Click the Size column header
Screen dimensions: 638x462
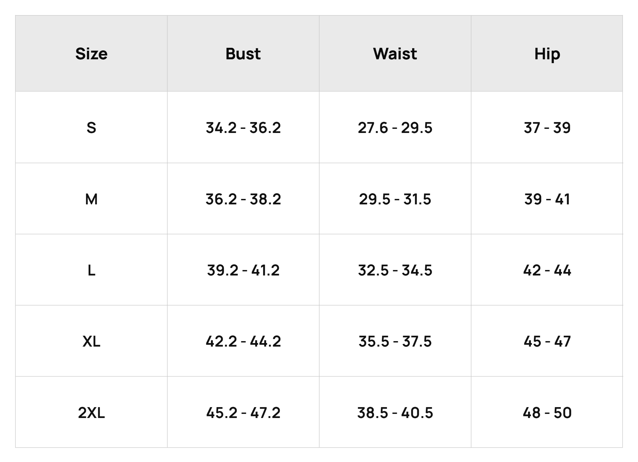click(91, 54)
